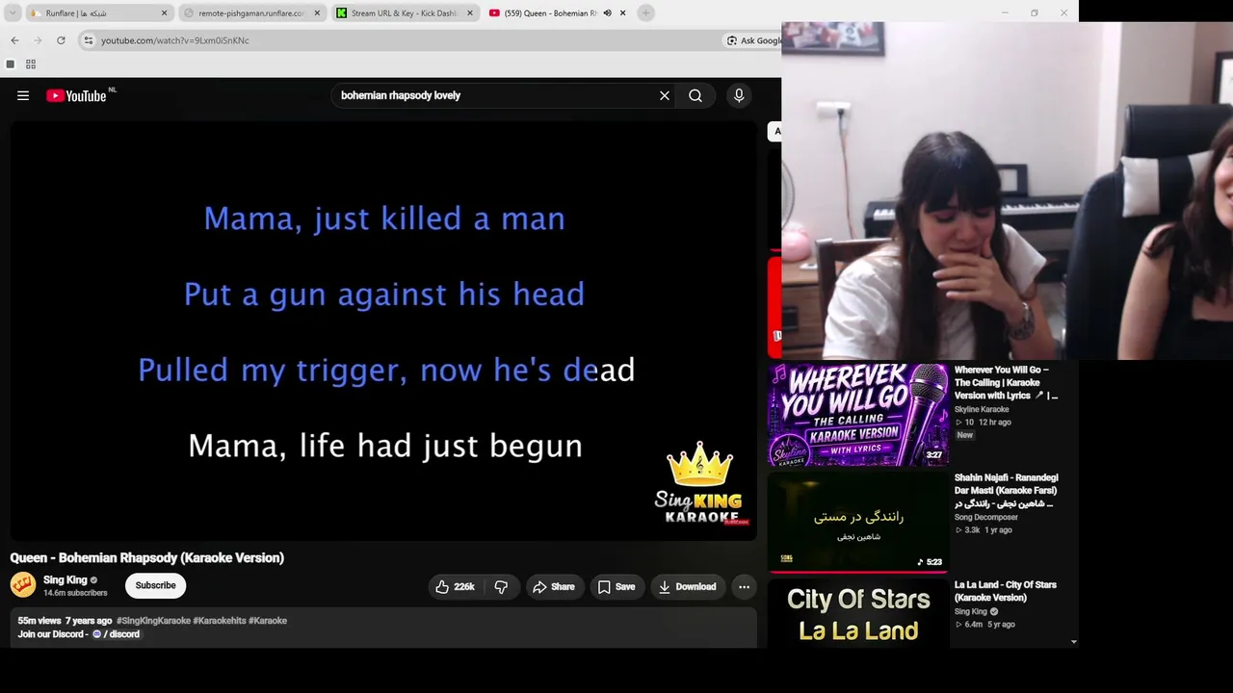The width and height of the screenshot is (1233, 693).
Task: Start voice search with the microphone icon
Action: 739,95
